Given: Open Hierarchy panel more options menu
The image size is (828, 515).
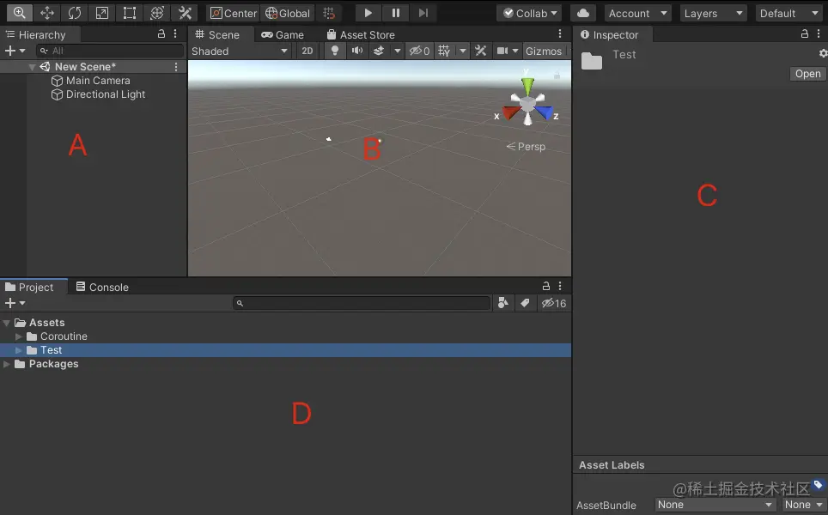Looking at the screenshot, I should (x=175, y=33).
